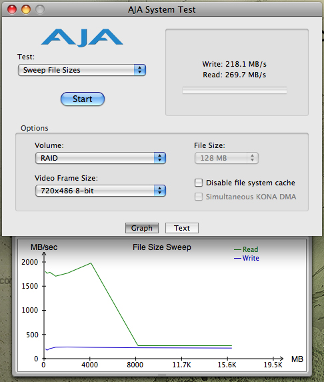Switch to the Graph view tab

(142, 228)
